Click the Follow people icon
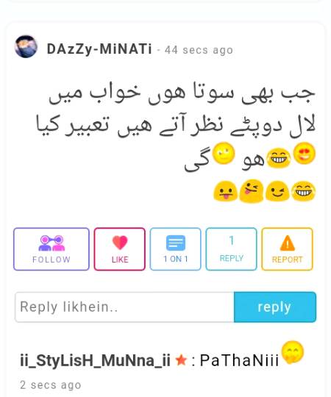Viewport: 331px width, 397px height. pos(51,243)
